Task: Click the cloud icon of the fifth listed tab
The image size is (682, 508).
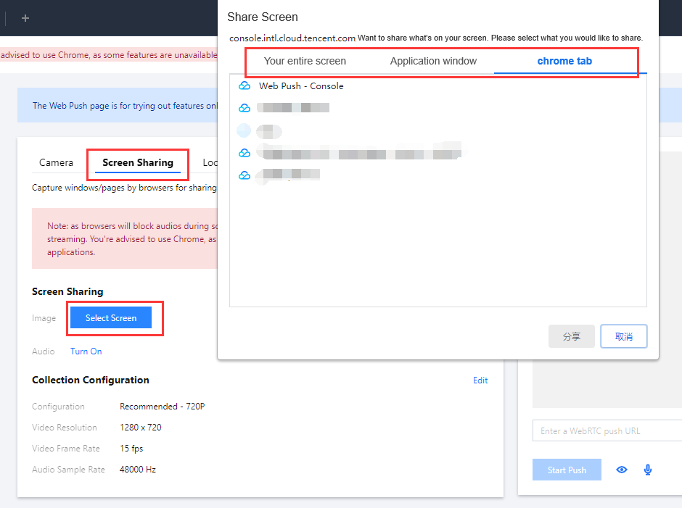Action: pyautogui.click(x=245, y=175)
